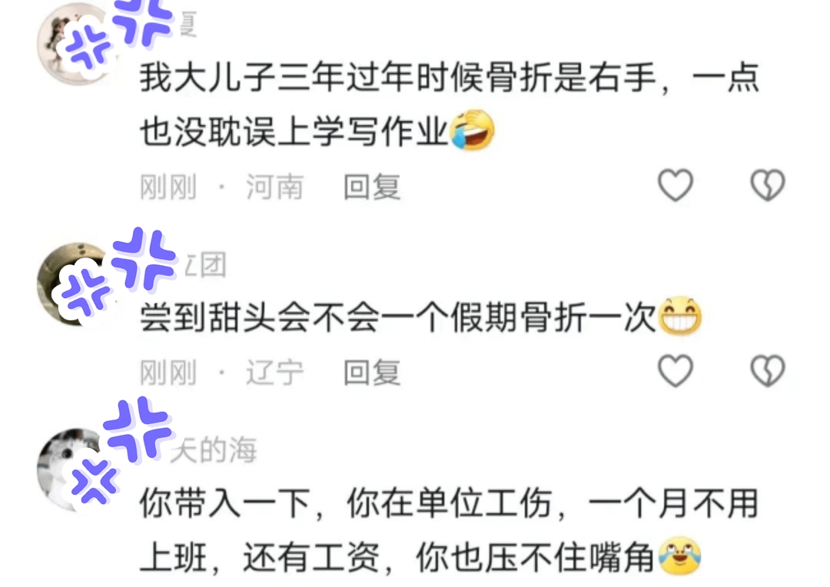This screenshot has width=830, height=587.
Task: Like the Liaoning comment about 假期骨折
Action: (x=675, y=370)
